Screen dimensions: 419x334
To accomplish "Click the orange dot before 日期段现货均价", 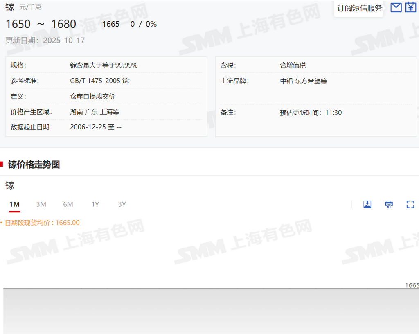I will tap(2, 223).
